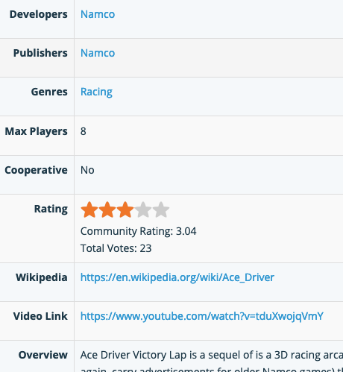
Task: Open the Namco publisher link
Action: pos(98,53)
